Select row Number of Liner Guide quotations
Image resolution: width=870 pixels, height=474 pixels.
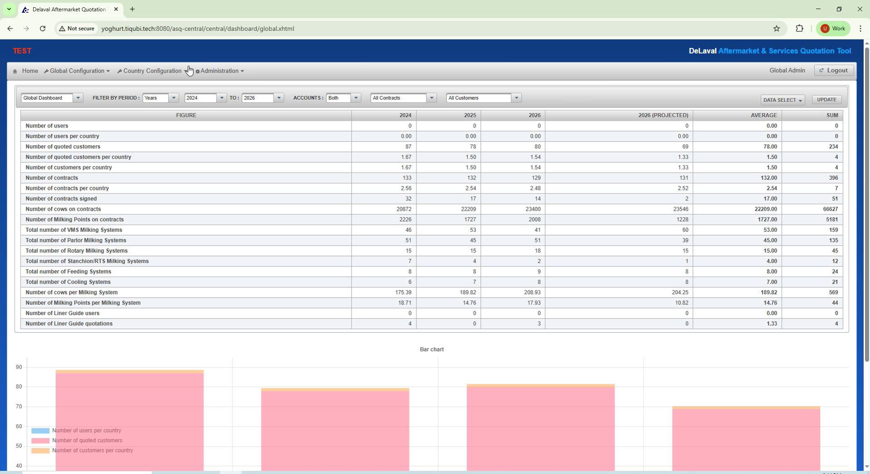click(x=432, y=324)
